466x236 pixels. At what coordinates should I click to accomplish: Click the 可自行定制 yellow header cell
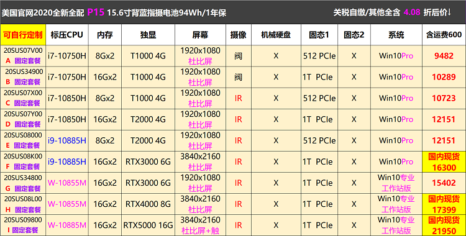coord(23,35)
